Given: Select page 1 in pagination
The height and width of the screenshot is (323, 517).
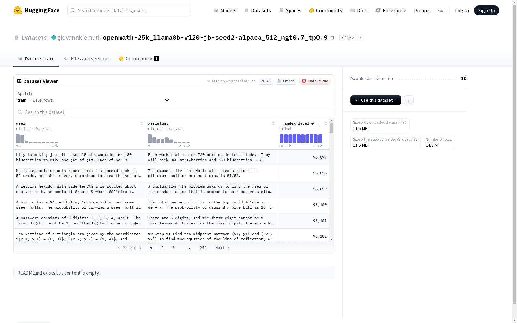Looking at the screenshot, I should pos(151,248).
